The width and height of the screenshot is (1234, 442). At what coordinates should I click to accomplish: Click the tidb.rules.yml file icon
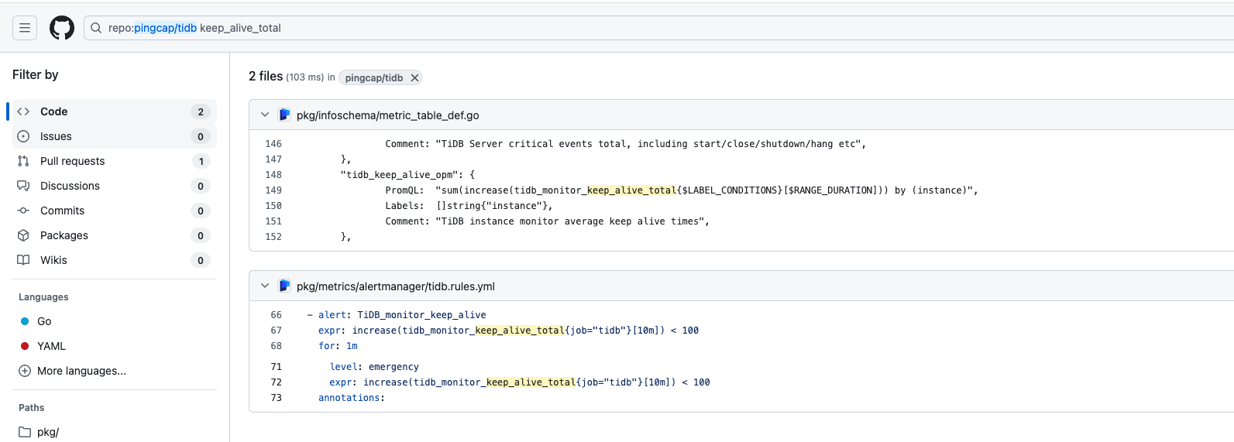284,286
